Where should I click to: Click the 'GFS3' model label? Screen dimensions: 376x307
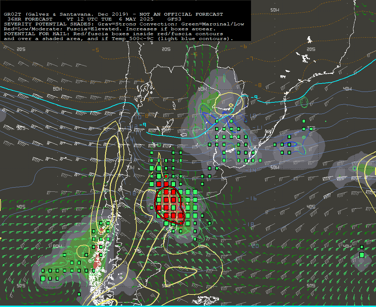tap(174, 19)
